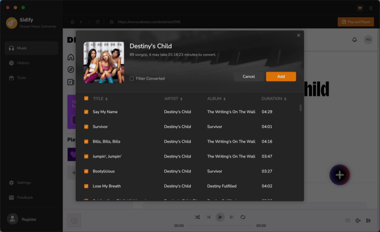The image size is (380, 232).
Task: Uncheck the Say My Name checkbox
Action: point(86,112)
